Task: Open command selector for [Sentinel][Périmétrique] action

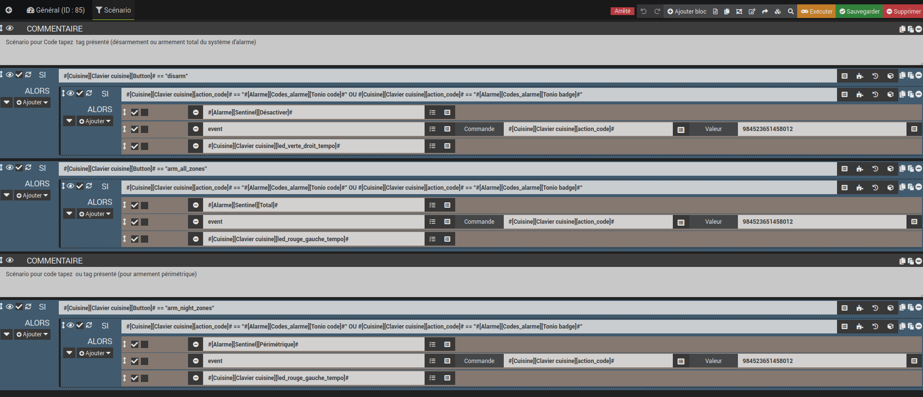Action: [x=447, y=345]
